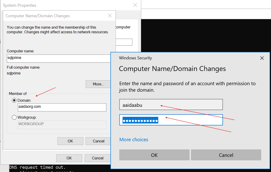Click the Domain field containing aaidaorg.com

coord(62,107)
